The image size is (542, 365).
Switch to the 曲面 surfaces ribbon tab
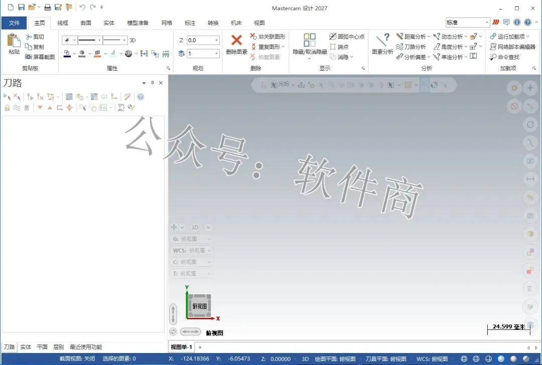[86, 23]
